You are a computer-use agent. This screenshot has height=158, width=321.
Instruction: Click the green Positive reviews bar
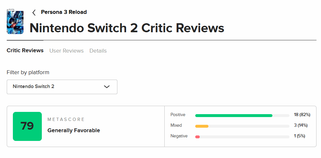click(234, 115)
